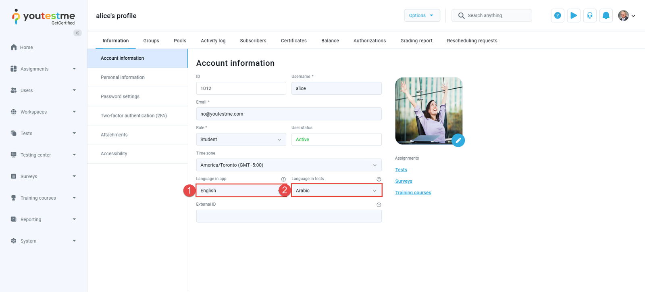645x292 pixels.
Task: Click the External ID input field
Action: (289, 216)
